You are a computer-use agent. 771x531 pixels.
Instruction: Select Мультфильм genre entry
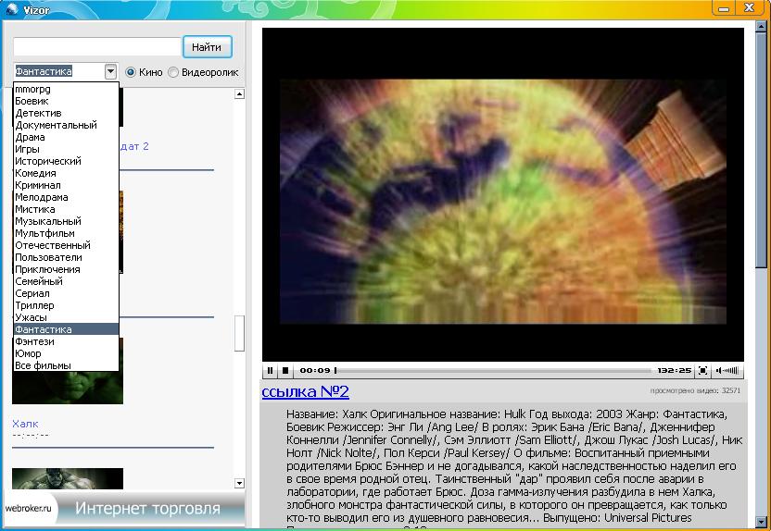(66, 233)
